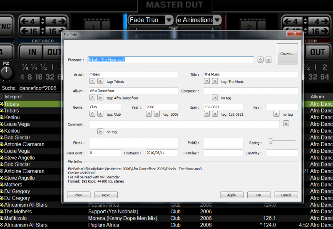Click the Year field showing 2006
Viewport: 333px width, 229px height.
(162, 107)
